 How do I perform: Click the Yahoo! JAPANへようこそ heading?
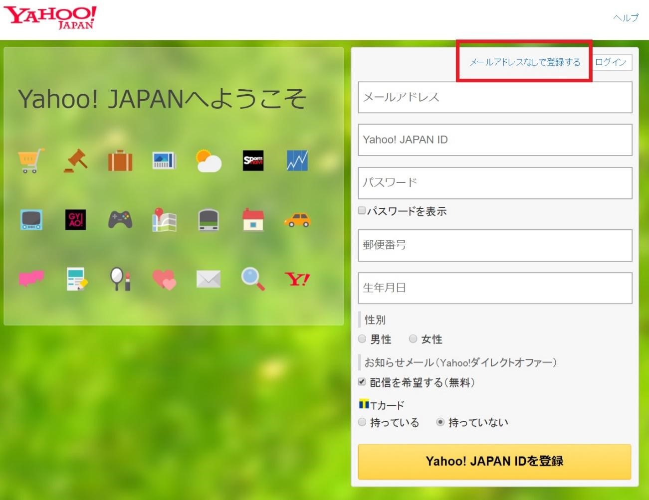(x=162, y=99)
